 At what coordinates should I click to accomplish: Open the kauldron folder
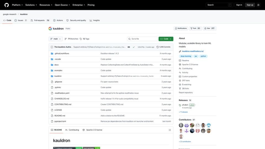click(x=58, y=76)
